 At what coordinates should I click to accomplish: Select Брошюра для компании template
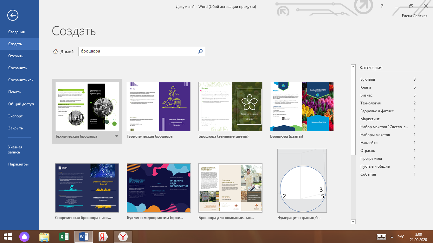(230, 188)
